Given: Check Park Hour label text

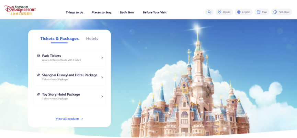Looking at the screenshot, I should pos(284,12).
